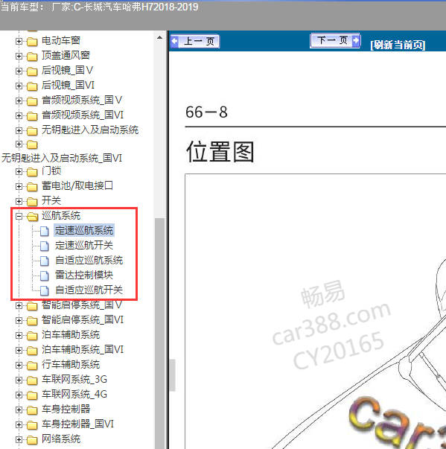446x449 pixels.
Task: Expand the 音频视频系统_国V node
Action: point(19,101)
